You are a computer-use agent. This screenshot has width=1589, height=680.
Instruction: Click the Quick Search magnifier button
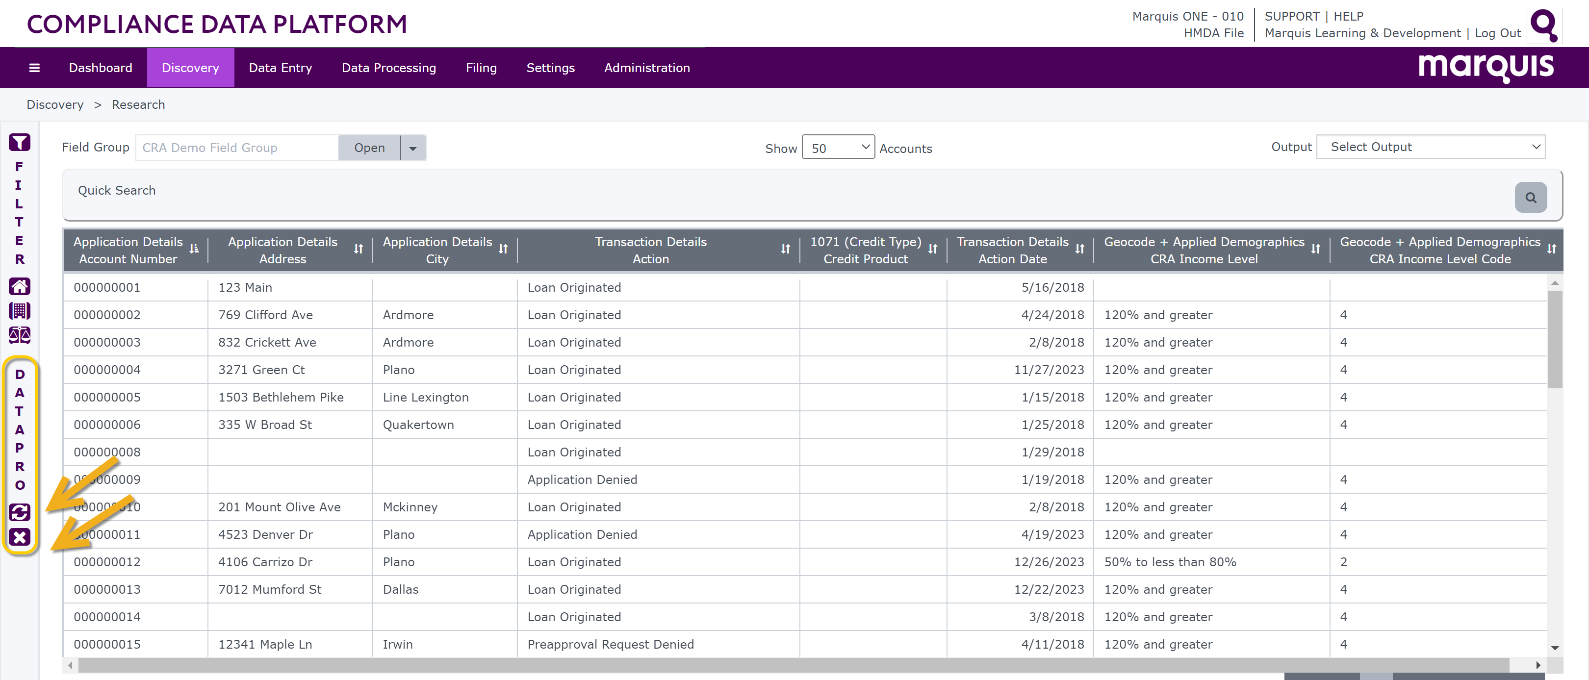[x=1531, y=197]
